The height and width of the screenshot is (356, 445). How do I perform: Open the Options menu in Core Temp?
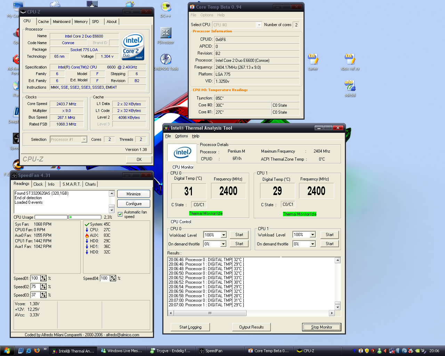(x=207, y=15)
